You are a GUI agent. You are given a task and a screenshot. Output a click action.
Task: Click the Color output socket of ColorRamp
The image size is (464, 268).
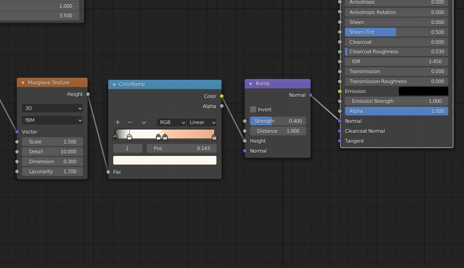(x=221, y=96)
